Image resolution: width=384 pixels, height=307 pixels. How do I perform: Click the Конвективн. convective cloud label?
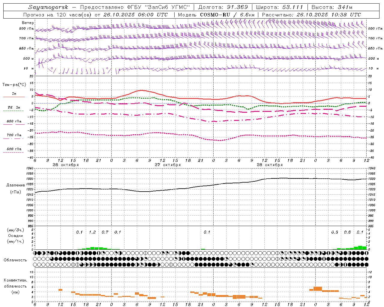15,280
